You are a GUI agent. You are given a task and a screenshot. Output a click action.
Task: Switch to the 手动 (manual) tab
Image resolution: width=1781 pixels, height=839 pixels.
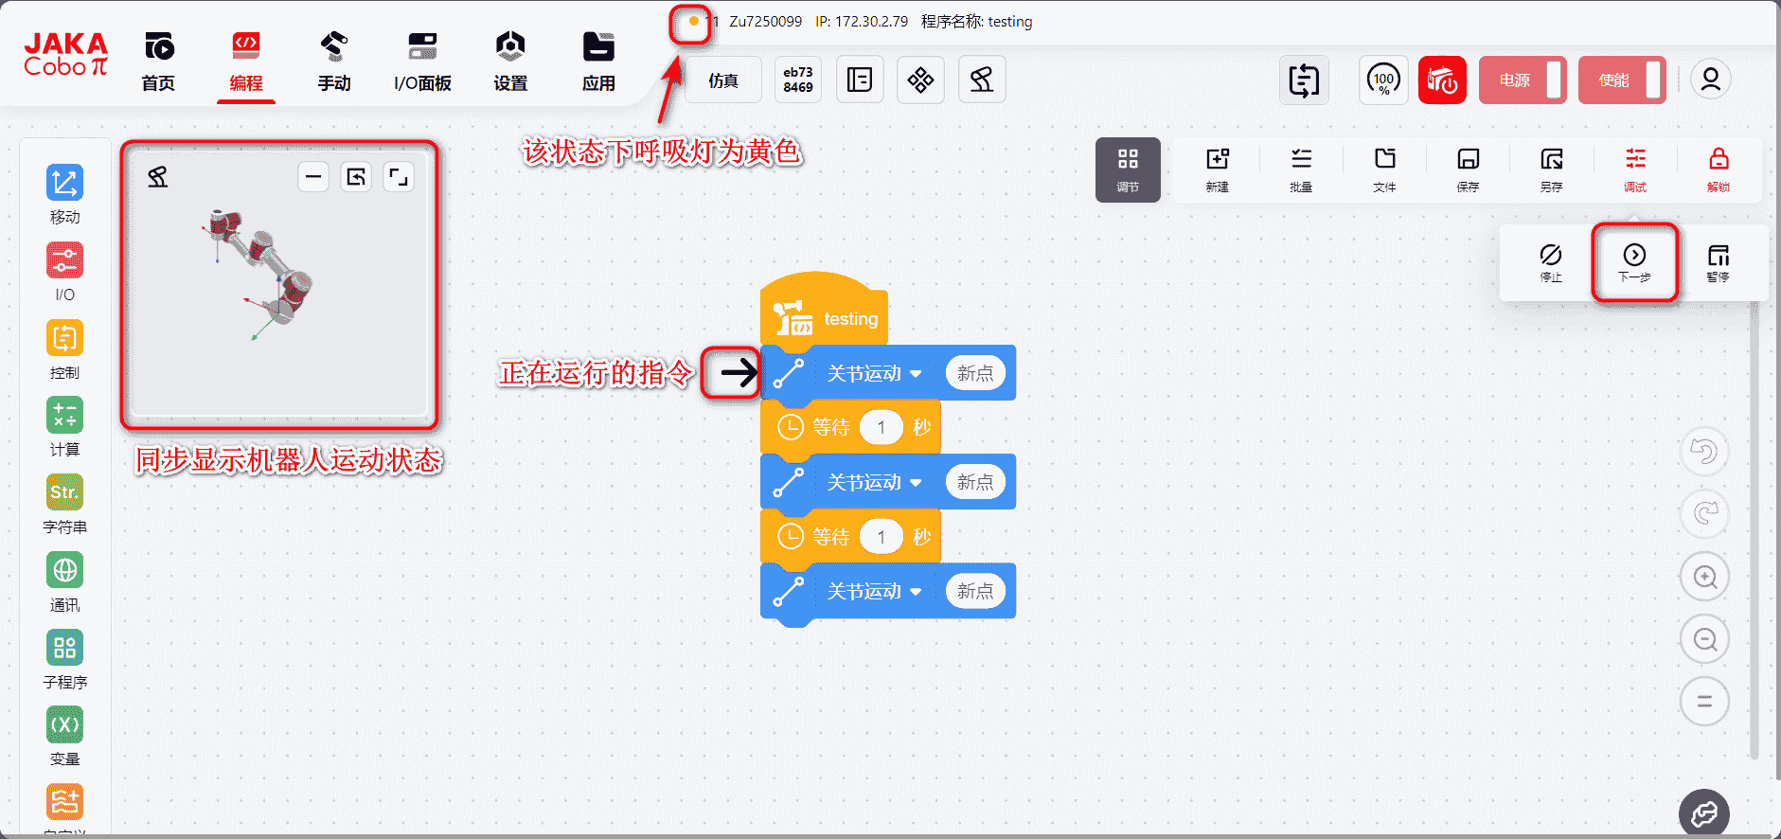[x=333, y=61]
